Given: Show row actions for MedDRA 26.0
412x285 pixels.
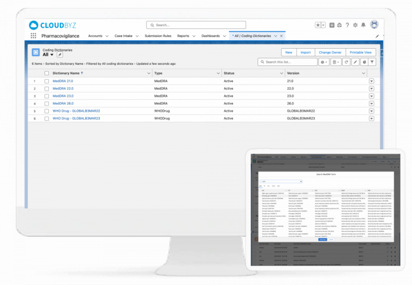Looking at the screenshot, I should 372,103.
